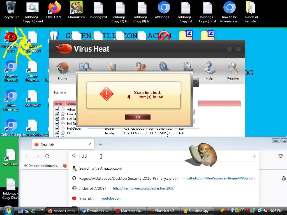Open the MP3 Download desktop shortcut

[x=33, y=42]
